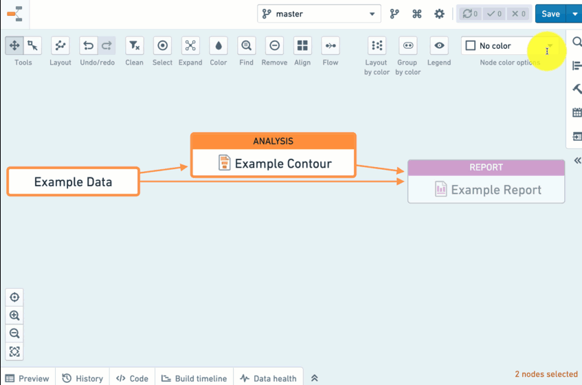Open the Select nodes tool
Image resolution: width=582 pixels, height=385 pixels.
tap(163, 45)
